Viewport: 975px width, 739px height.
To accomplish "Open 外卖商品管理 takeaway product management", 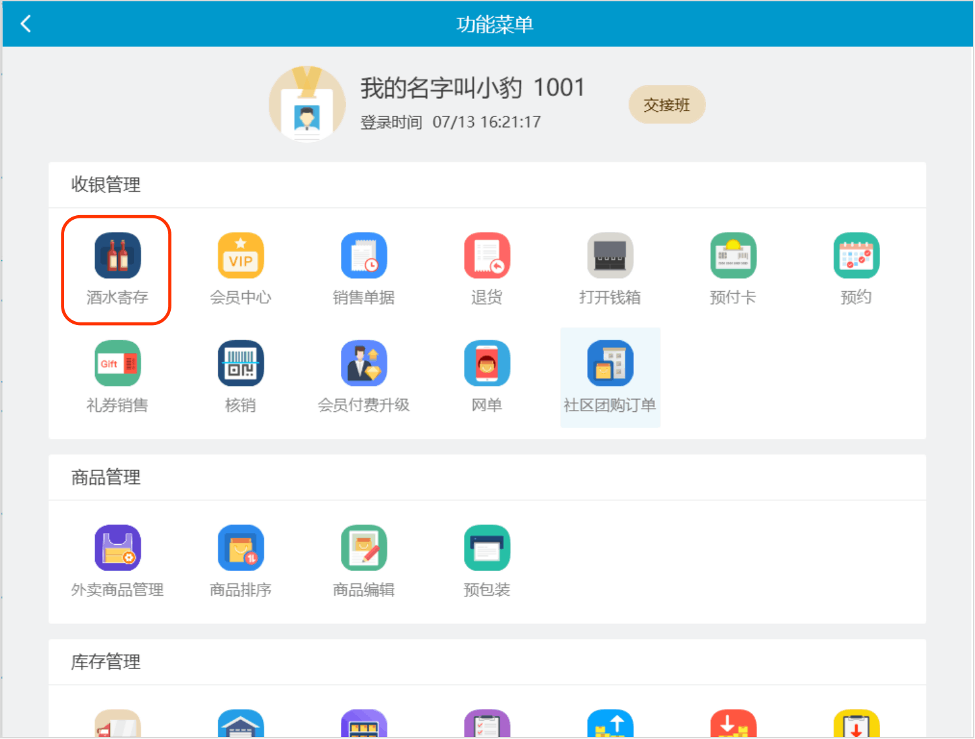I will [x=118, y=548].
